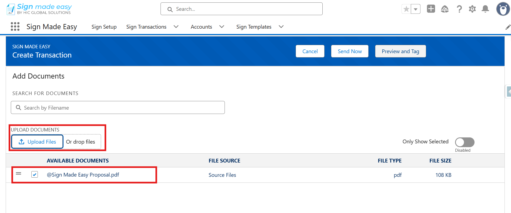Open the App Launcher grid icon
The image size is (511, 213).
(15, 26)
